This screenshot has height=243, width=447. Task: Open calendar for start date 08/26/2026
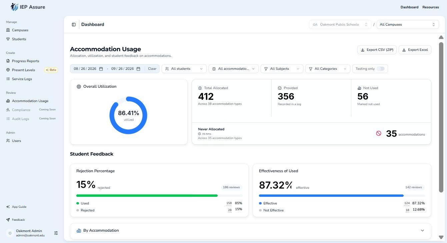tap(101, 69)
